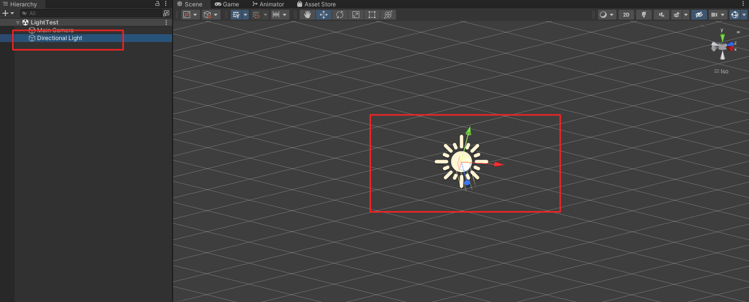Select the Hand view tool
This screenshot has height=302, width=749.
[x=308, y=15]
